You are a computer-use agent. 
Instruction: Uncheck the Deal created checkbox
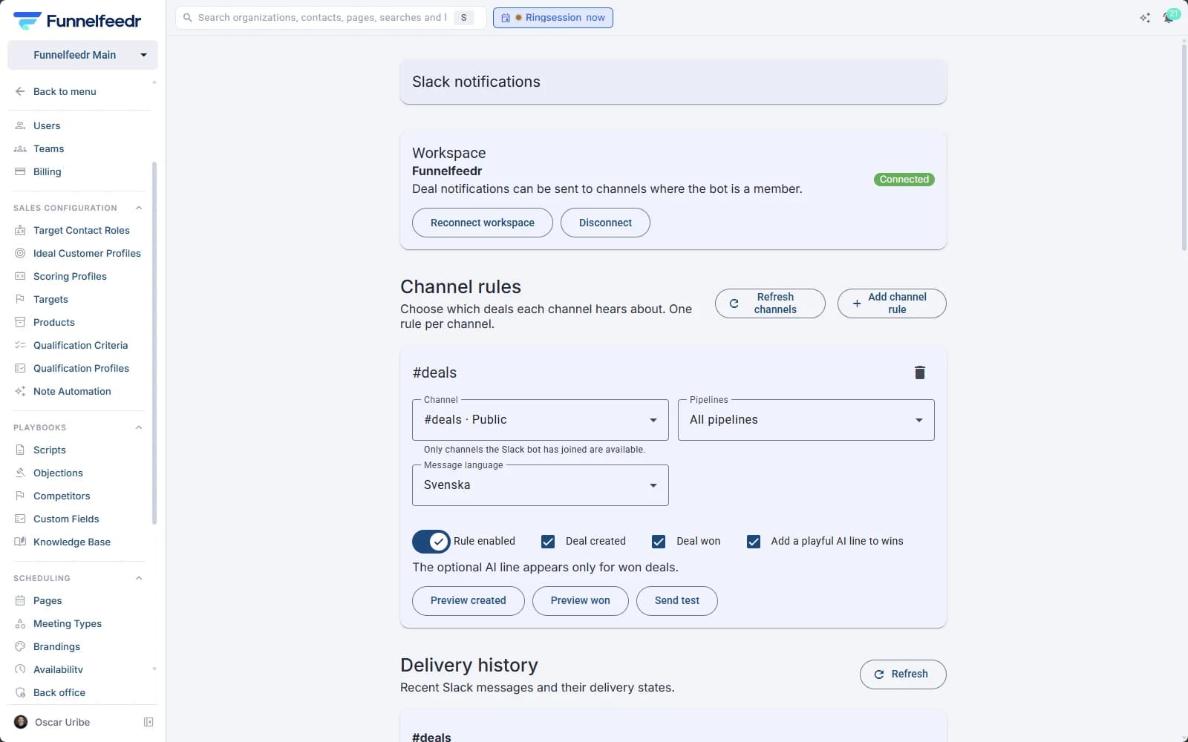pyautogui.click(x=548, y=542)
